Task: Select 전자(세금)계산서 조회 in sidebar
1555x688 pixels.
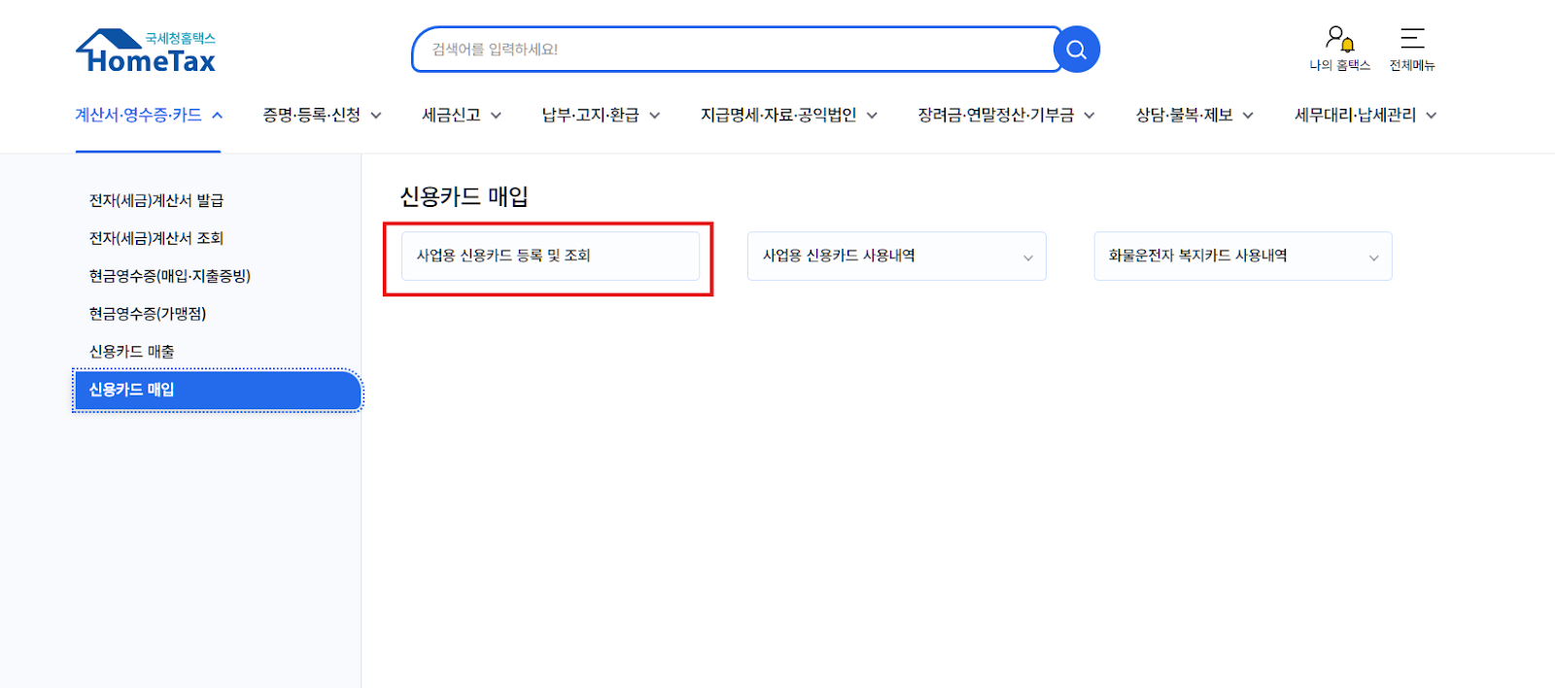Action: tap(156, 239)
